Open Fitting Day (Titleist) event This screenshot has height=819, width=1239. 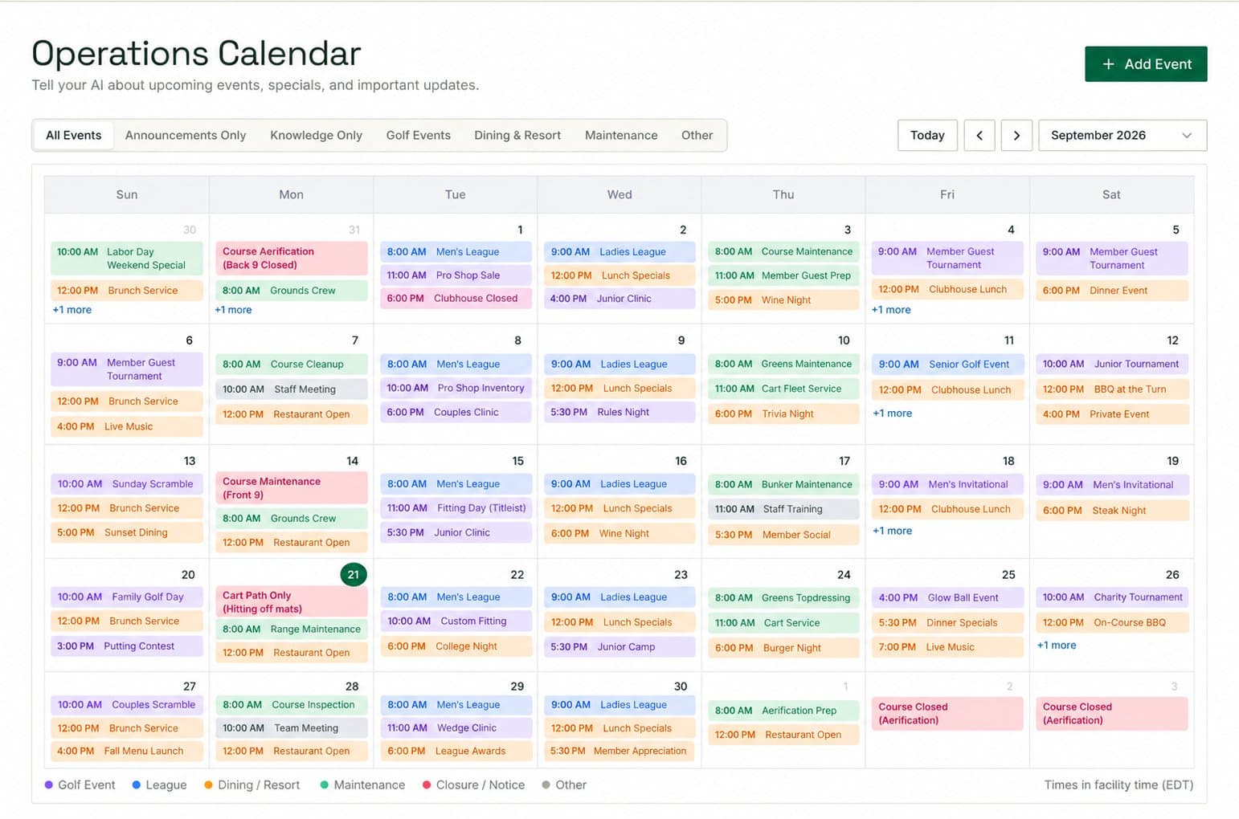coord(456,508)
